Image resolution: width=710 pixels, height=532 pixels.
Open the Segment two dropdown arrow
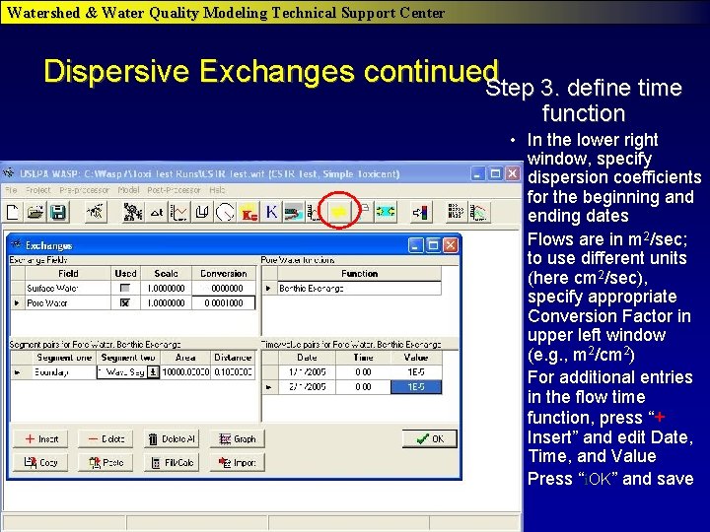click(154, 371)
